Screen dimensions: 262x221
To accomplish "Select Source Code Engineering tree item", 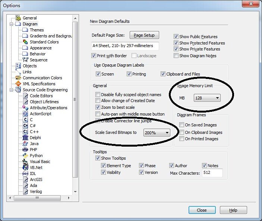I will 45,90.
